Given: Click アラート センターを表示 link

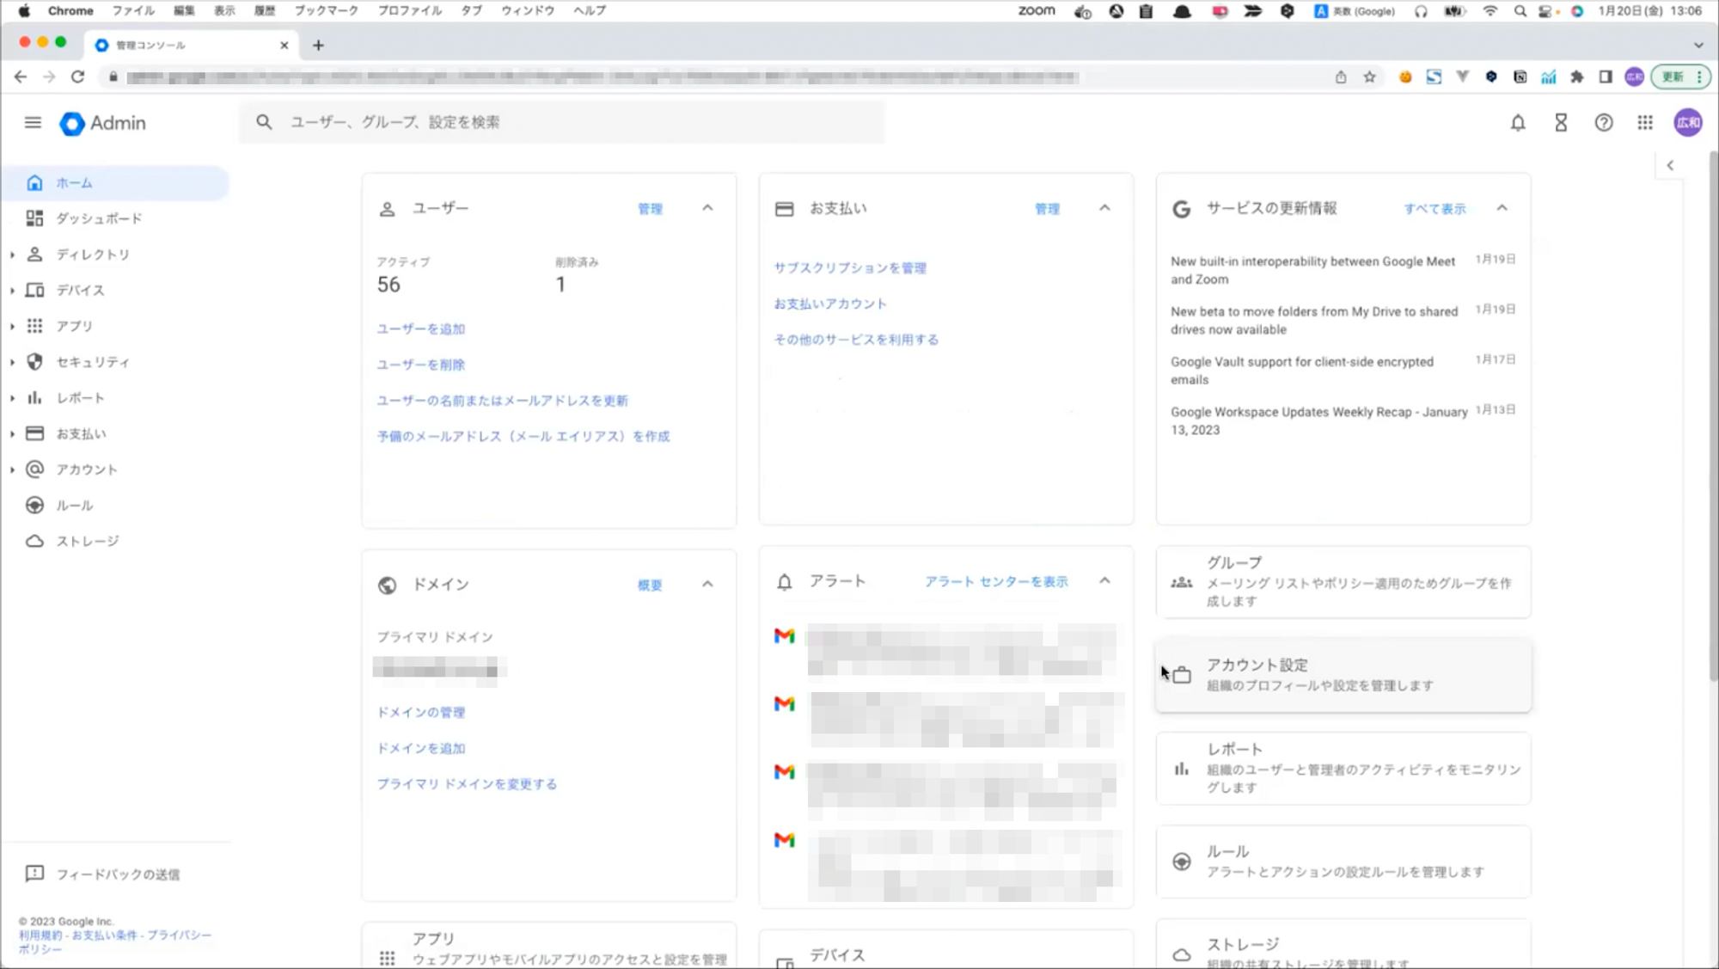Looking at the screenshot, I should [x=996, y=582].
